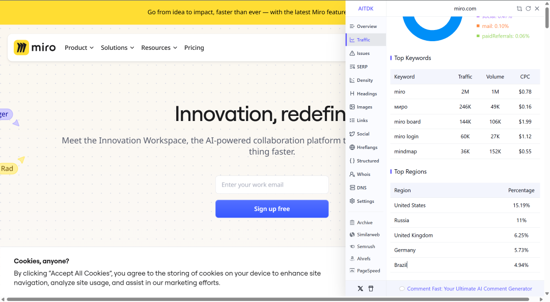Select the "mindmap" keyword cell
Viewport: 550px width, 302px height.
405,152
